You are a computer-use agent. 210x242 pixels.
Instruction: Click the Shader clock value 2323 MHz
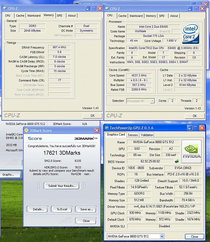[193, 213]
